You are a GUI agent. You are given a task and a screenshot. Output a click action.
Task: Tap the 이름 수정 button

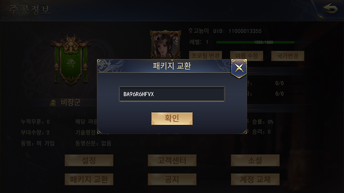coord(247,56)
